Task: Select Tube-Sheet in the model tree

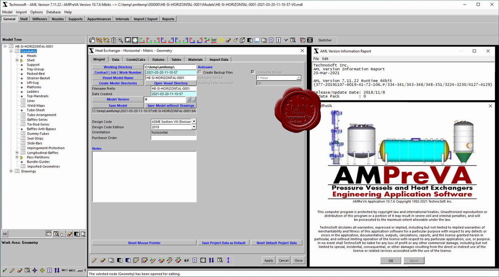Action: point(35,110)
